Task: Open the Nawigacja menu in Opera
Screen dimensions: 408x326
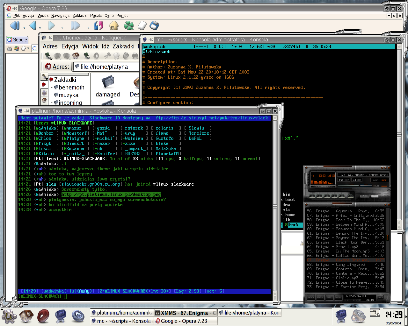Action: pos(60,15)
